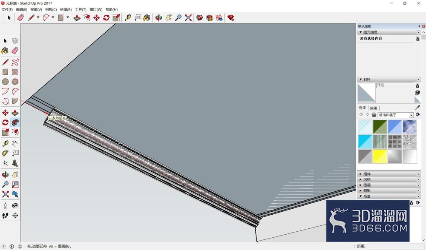Expand the 组件 panel
Screen dimensions: 426x250
(x=360, y=174)
